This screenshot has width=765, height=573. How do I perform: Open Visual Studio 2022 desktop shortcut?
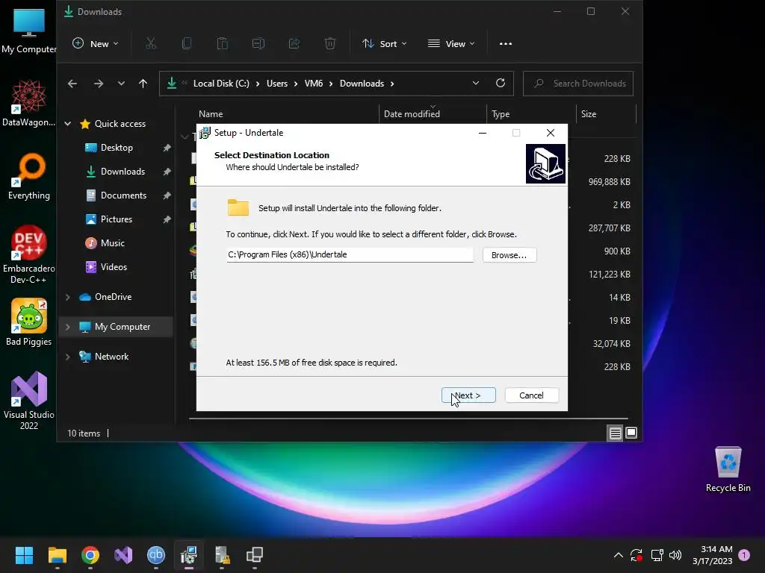[x=29, y=401]
